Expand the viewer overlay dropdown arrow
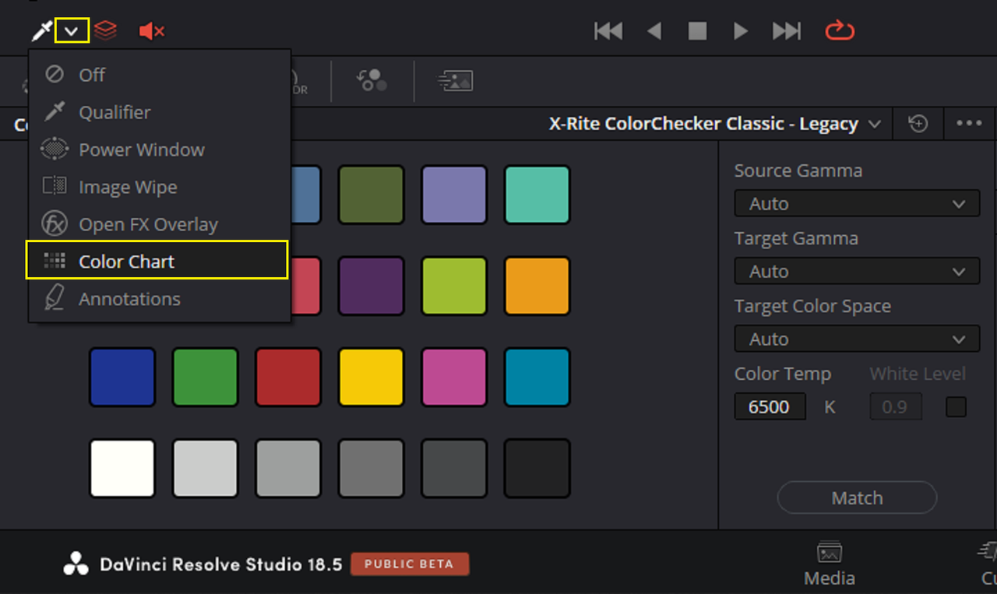 (72, 31)
